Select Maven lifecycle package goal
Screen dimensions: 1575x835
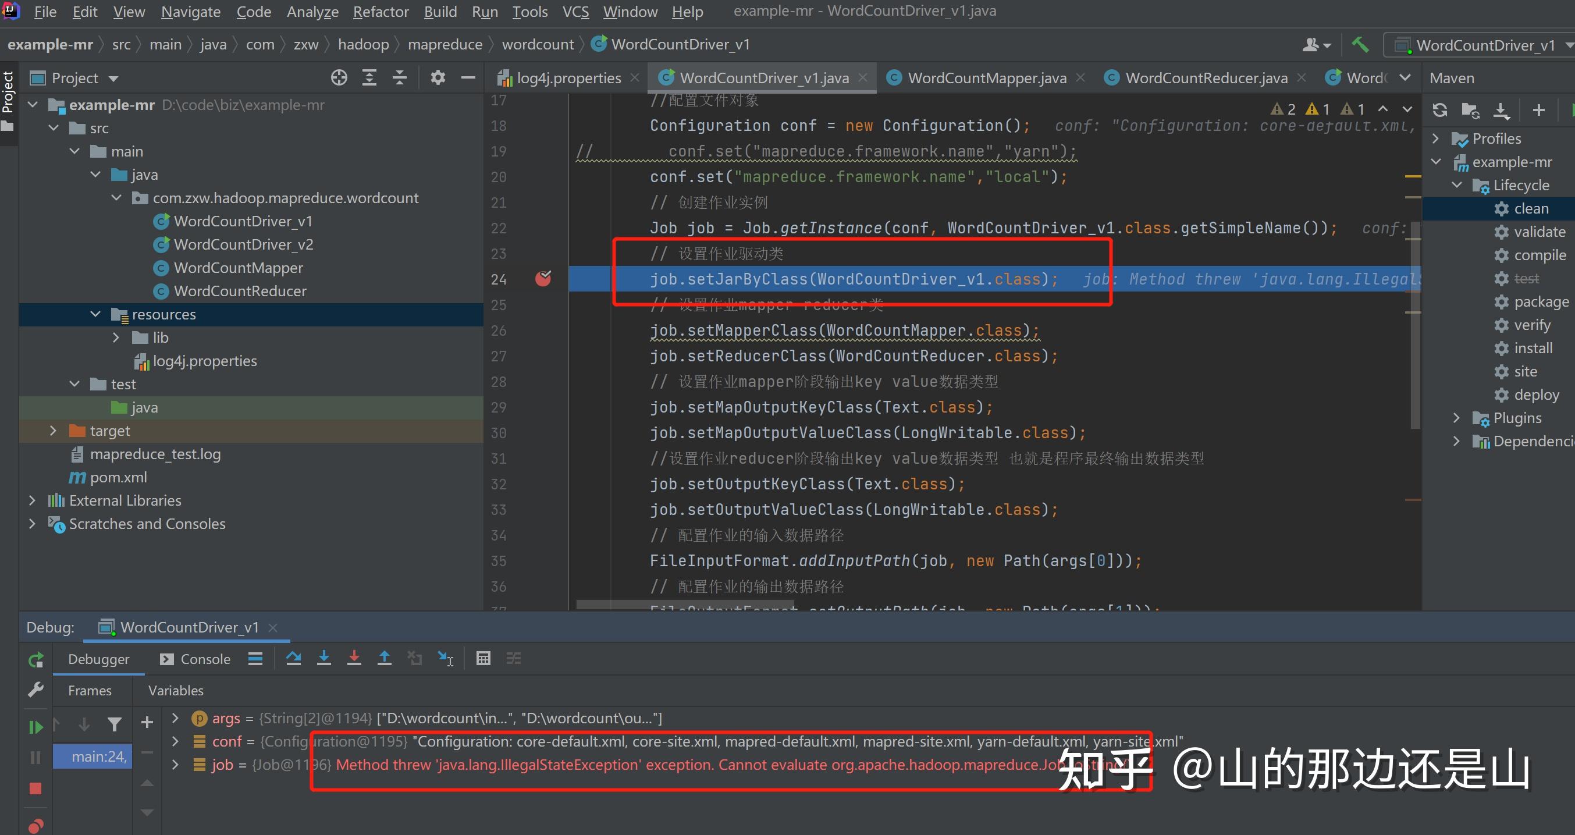[x=1541, y=302]
